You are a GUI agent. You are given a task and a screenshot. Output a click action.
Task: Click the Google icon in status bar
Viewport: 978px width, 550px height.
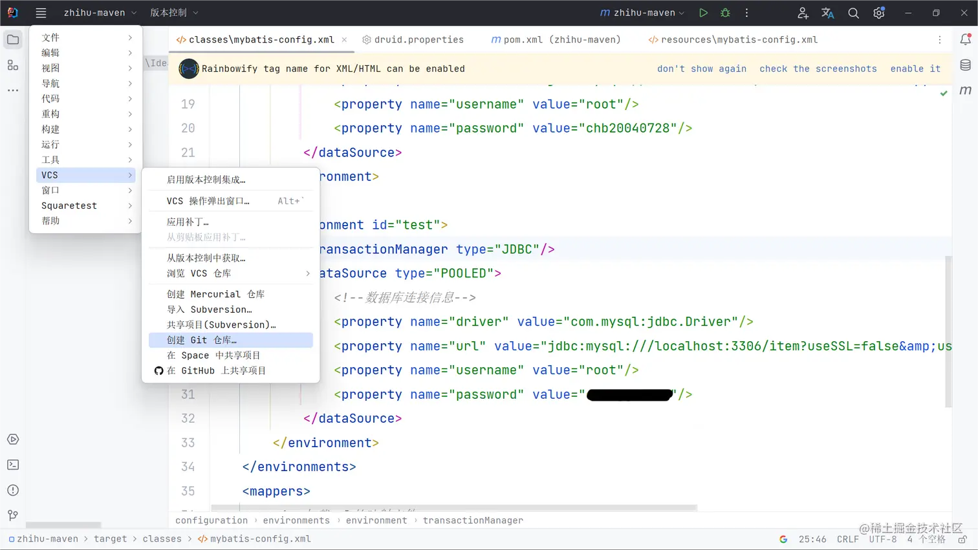pyautogui.click(x=783, y=539)
